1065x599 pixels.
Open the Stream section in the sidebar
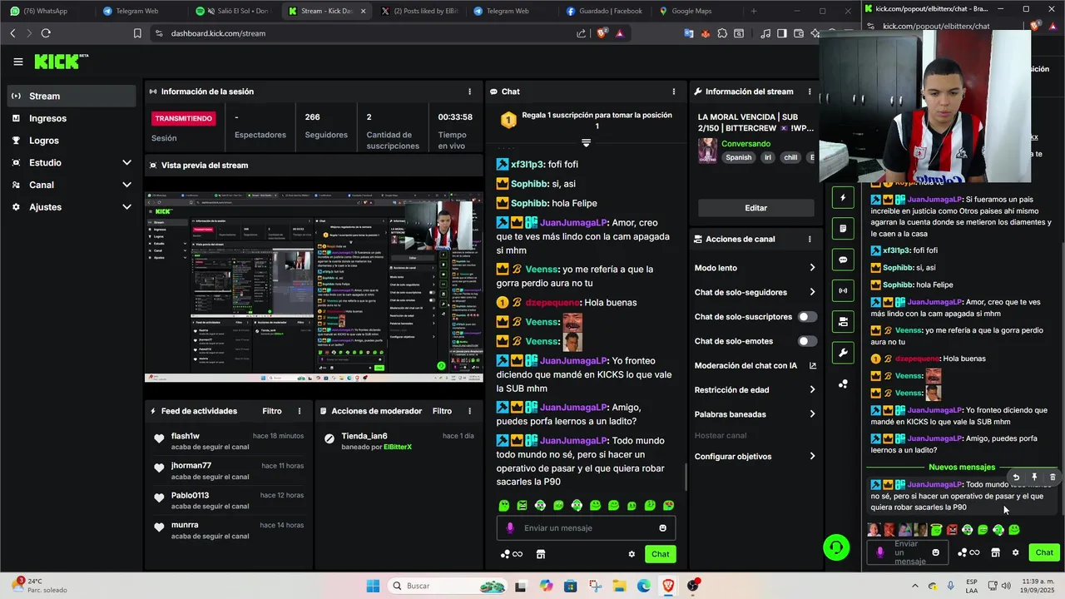(72, 96)
